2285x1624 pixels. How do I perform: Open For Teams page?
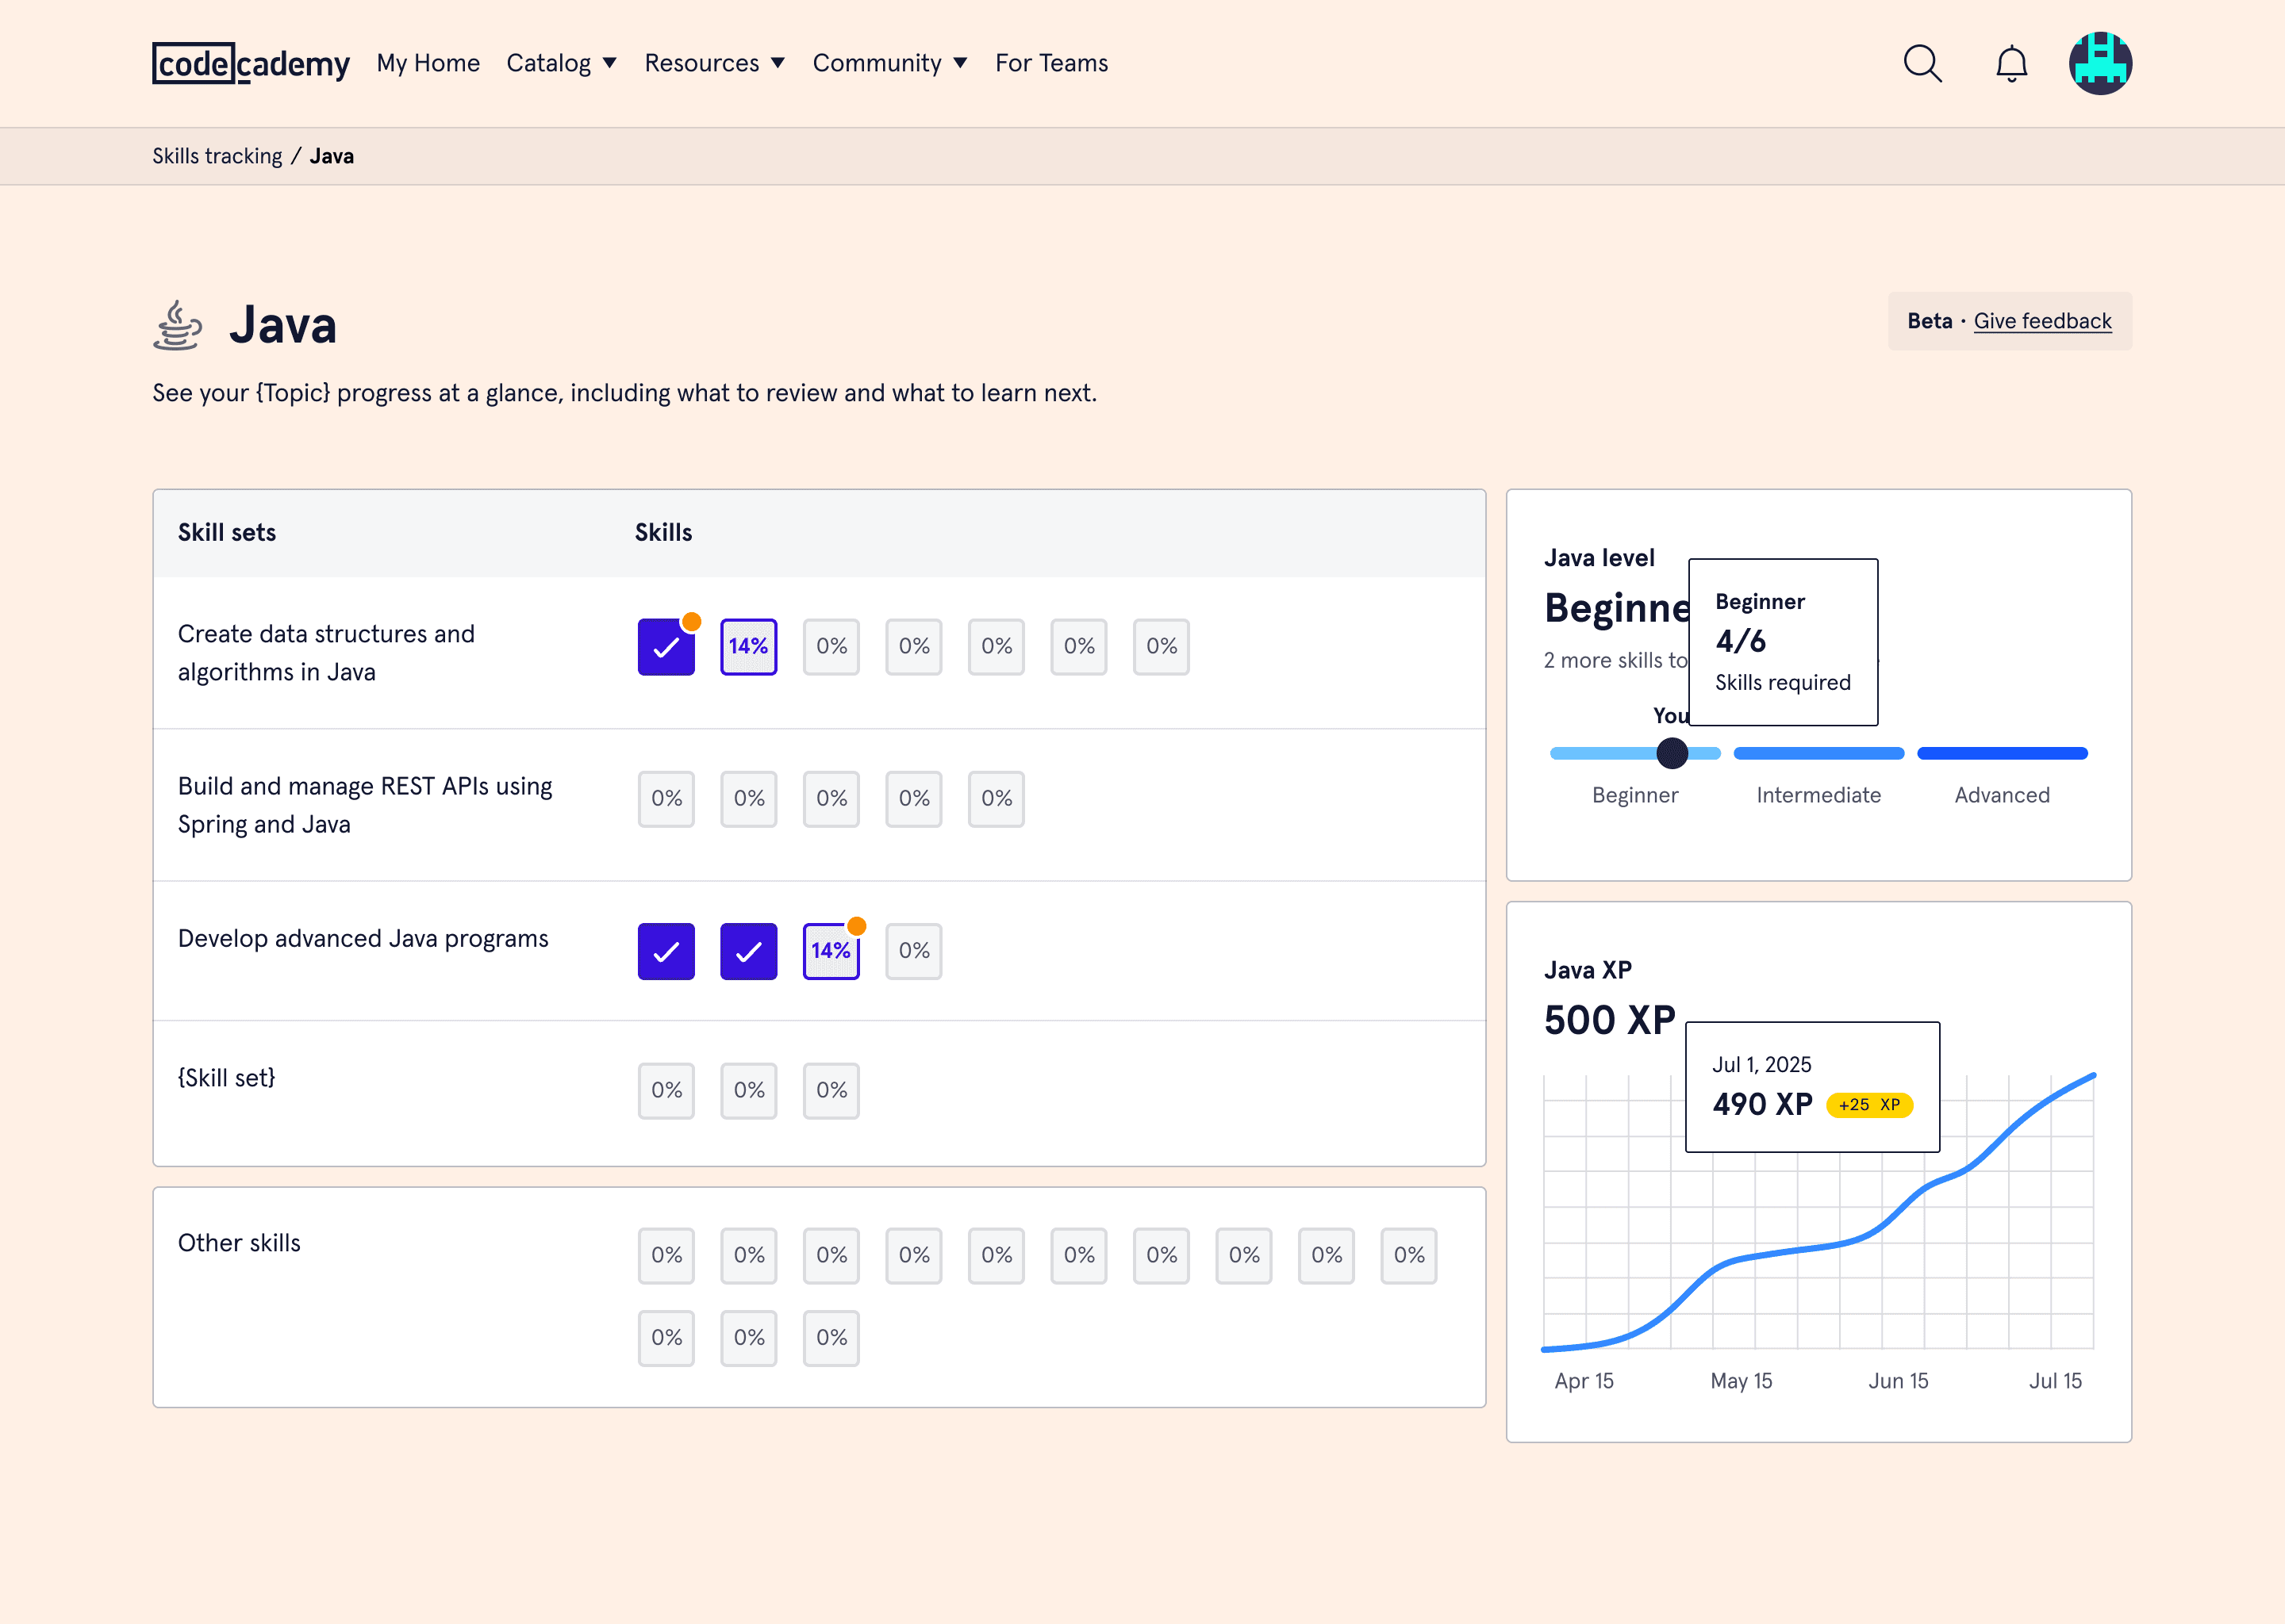click(x=1051, y=63)
